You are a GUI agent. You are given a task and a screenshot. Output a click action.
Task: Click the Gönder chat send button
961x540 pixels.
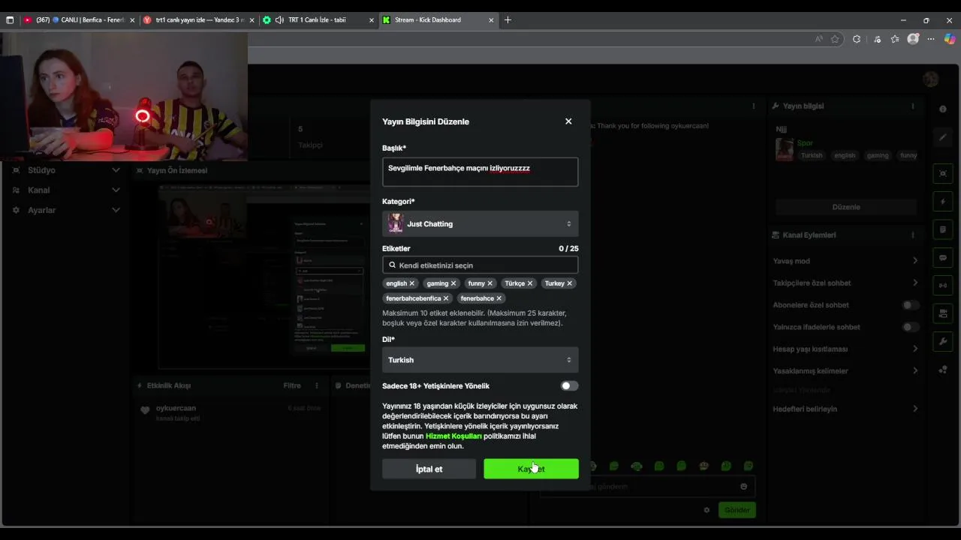(737, 510)
